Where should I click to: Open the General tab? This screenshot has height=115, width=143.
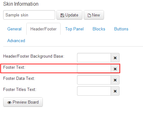pos(14,29)
